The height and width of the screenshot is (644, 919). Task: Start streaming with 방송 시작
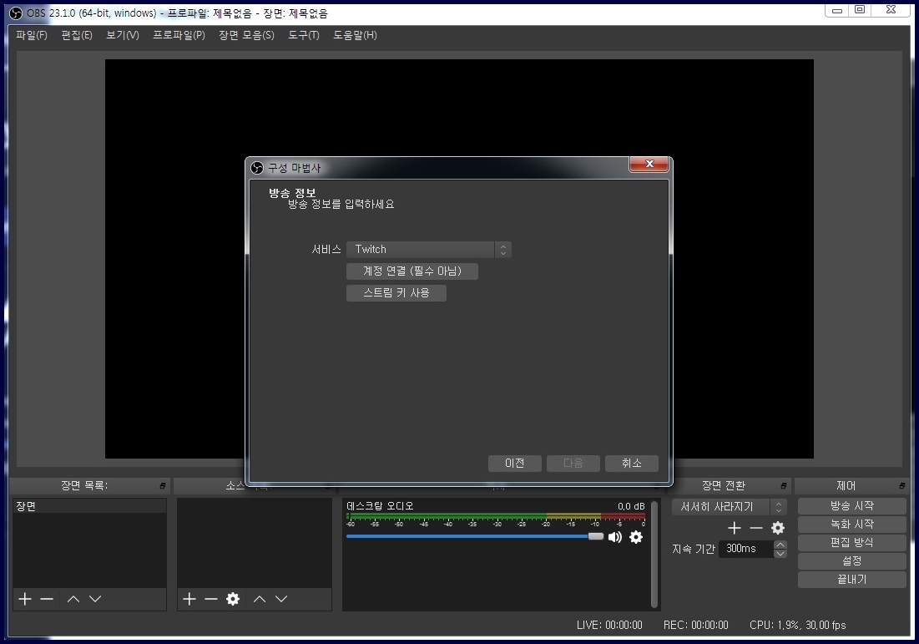[x=851, y=505]
